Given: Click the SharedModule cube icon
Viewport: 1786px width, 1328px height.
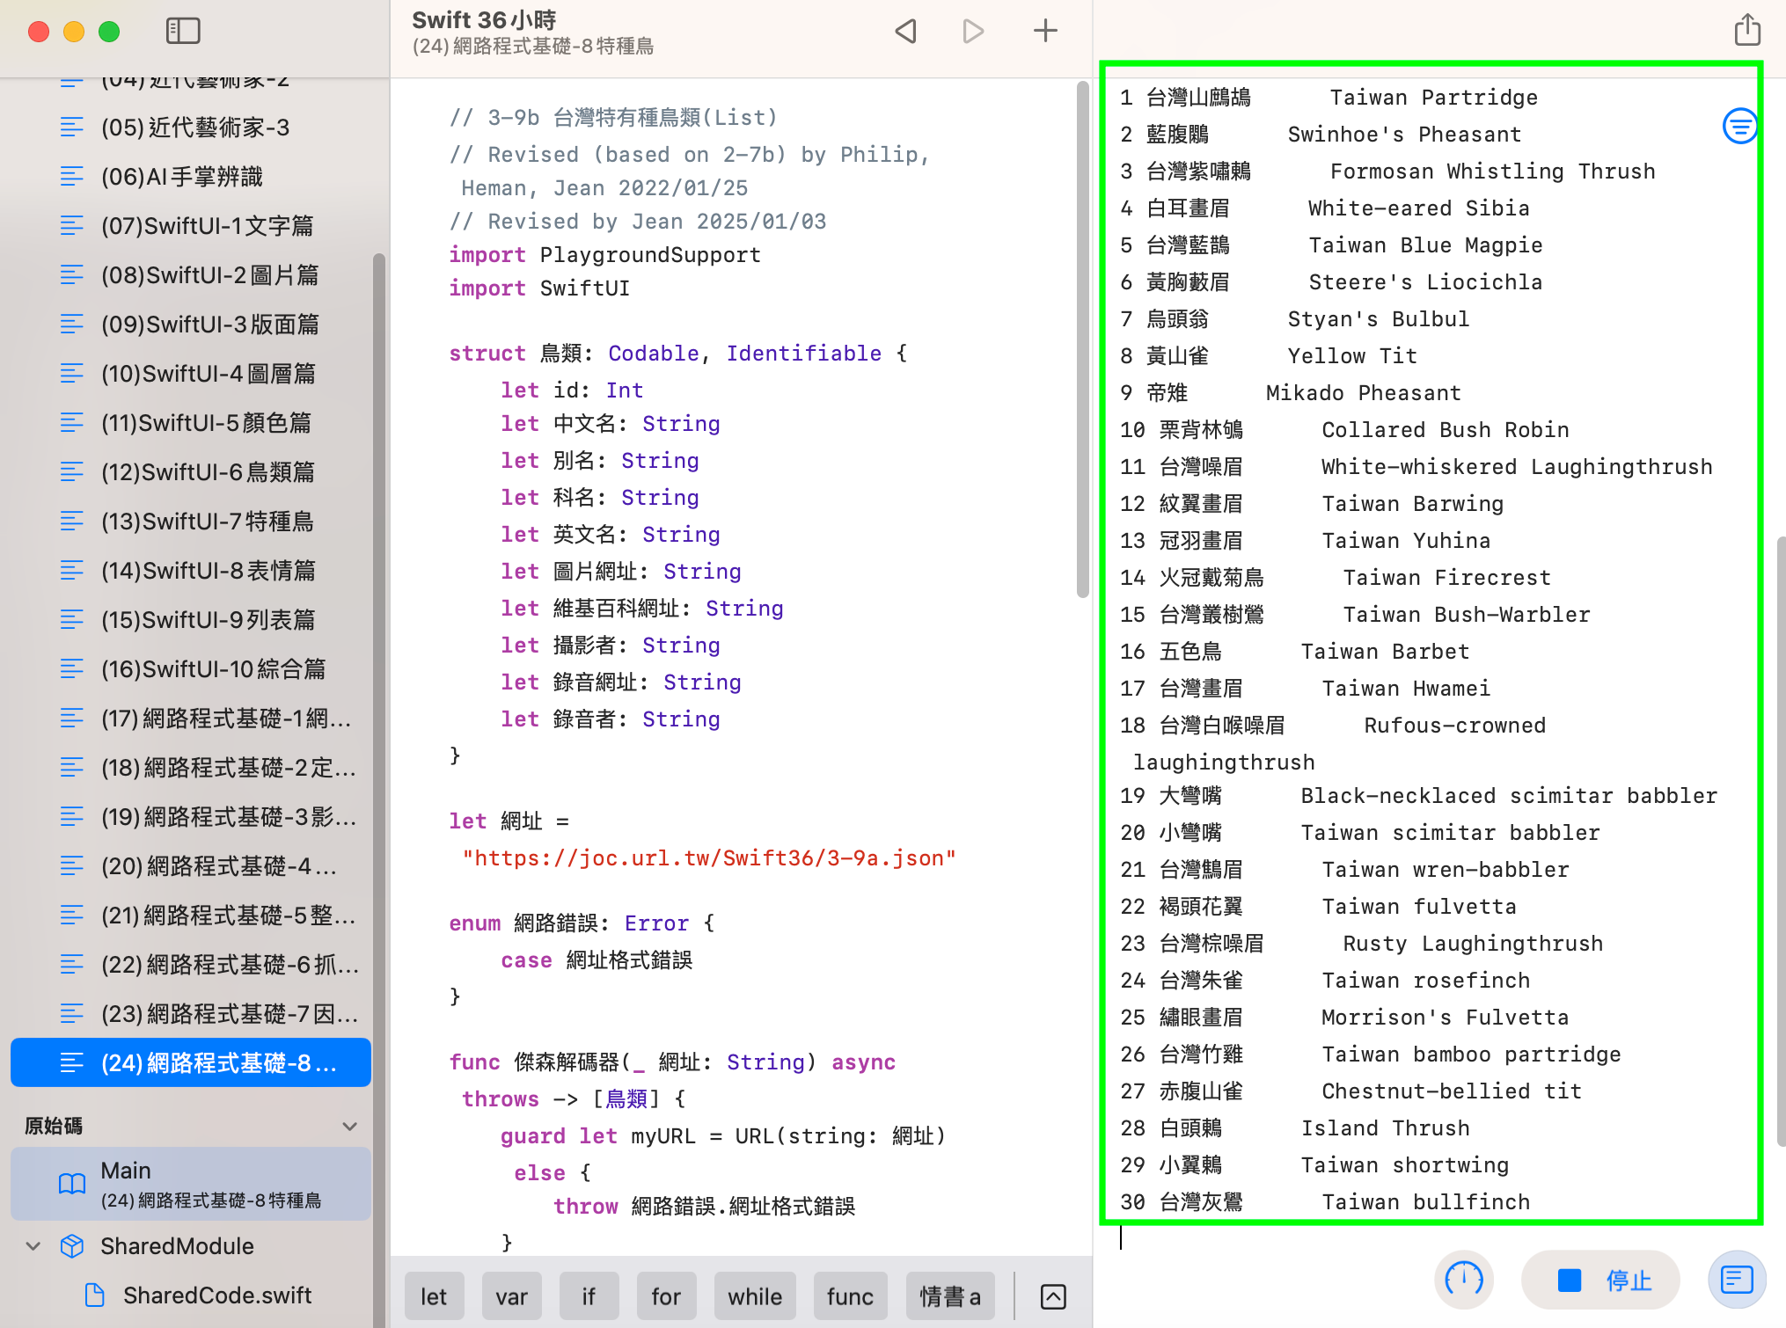Looking at the screenshot, I should point(72,1246).
